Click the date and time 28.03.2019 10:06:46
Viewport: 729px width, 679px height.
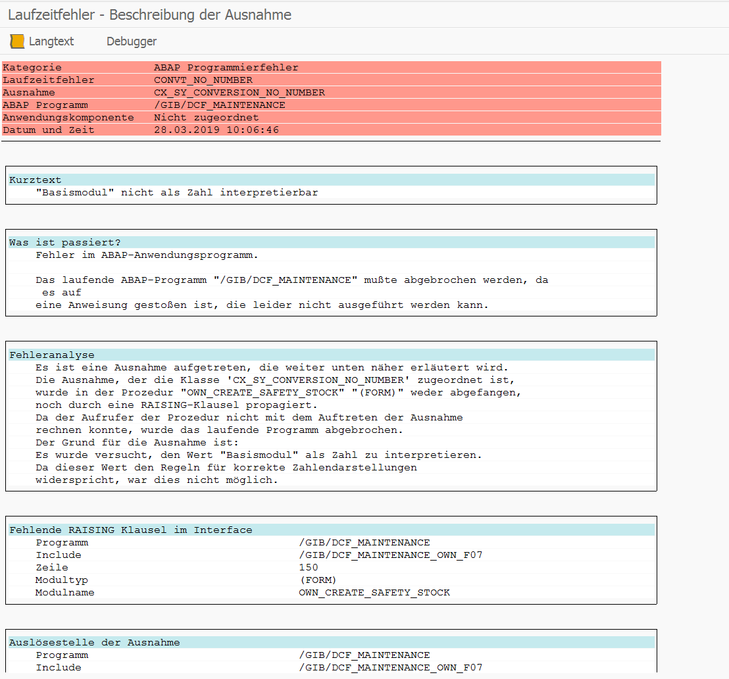tap(216, 130)
